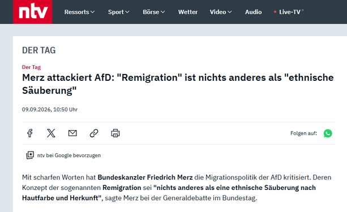Click the DER TAG section heading

pyautogui.click(x=38, y=50)
